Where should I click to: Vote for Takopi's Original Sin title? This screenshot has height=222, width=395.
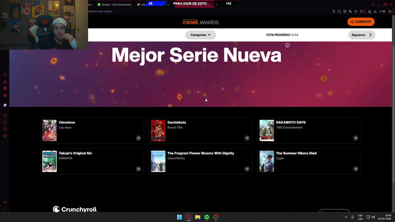(75, 153)
